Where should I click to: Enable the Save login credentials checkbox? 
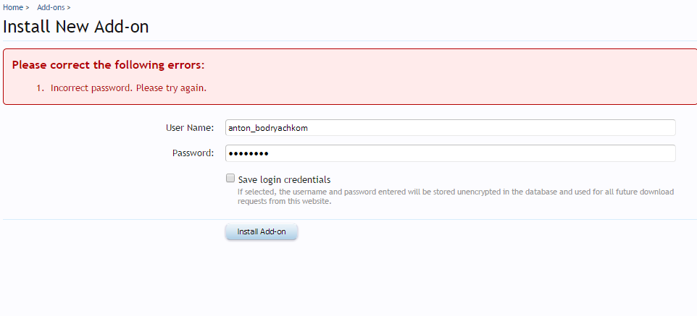tap(230, 178)
